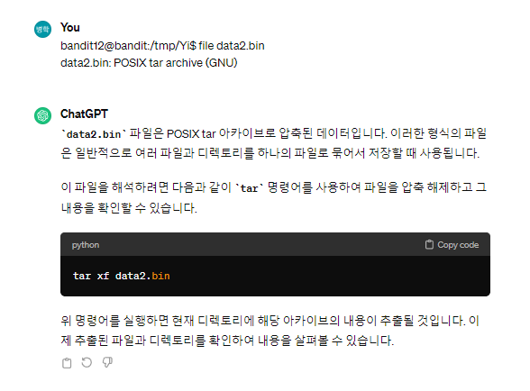Click the You sender name

[70, 28]
